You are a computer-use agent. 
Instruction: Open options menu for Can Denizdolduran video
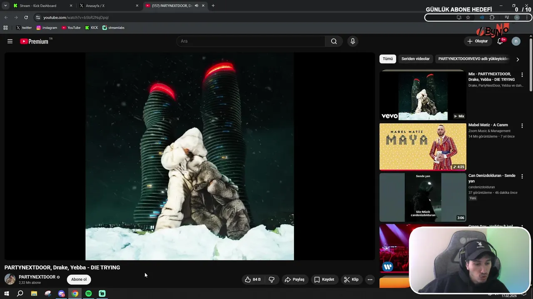pyautogui.click(x=522, y=176)
